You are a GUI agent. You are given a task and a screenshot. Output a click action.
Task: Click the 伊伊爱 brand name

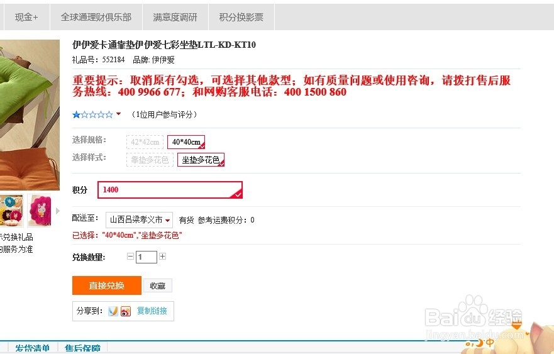pos(163,60)
